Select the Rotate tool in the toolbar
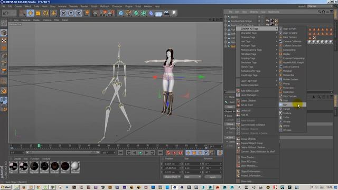This screenshot has height=190, width=338. click(x=46, y=13)
